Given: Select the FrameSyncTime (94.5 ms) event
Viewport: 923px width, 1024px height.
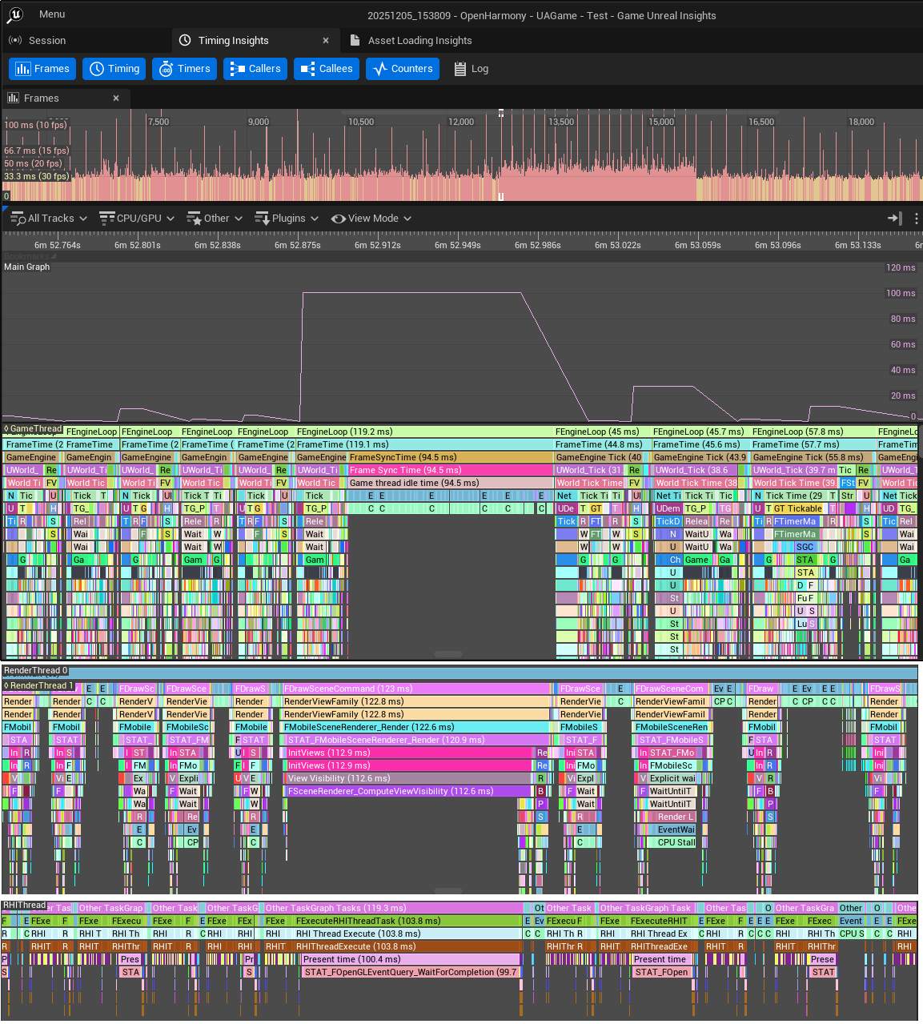Looking at the screenshot, I should click(x=450, y=458).
